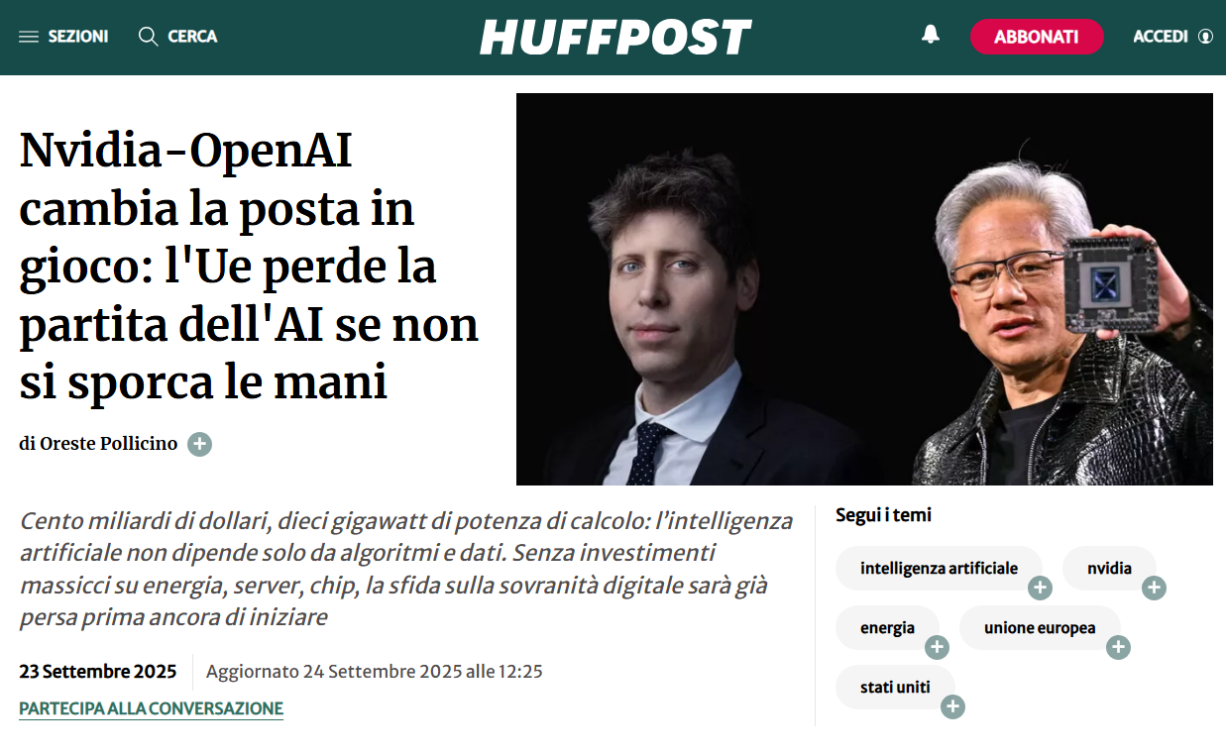Select the unione europea topic tag
This screenshot has width=1226, height=755.
tap(1040, 628)
